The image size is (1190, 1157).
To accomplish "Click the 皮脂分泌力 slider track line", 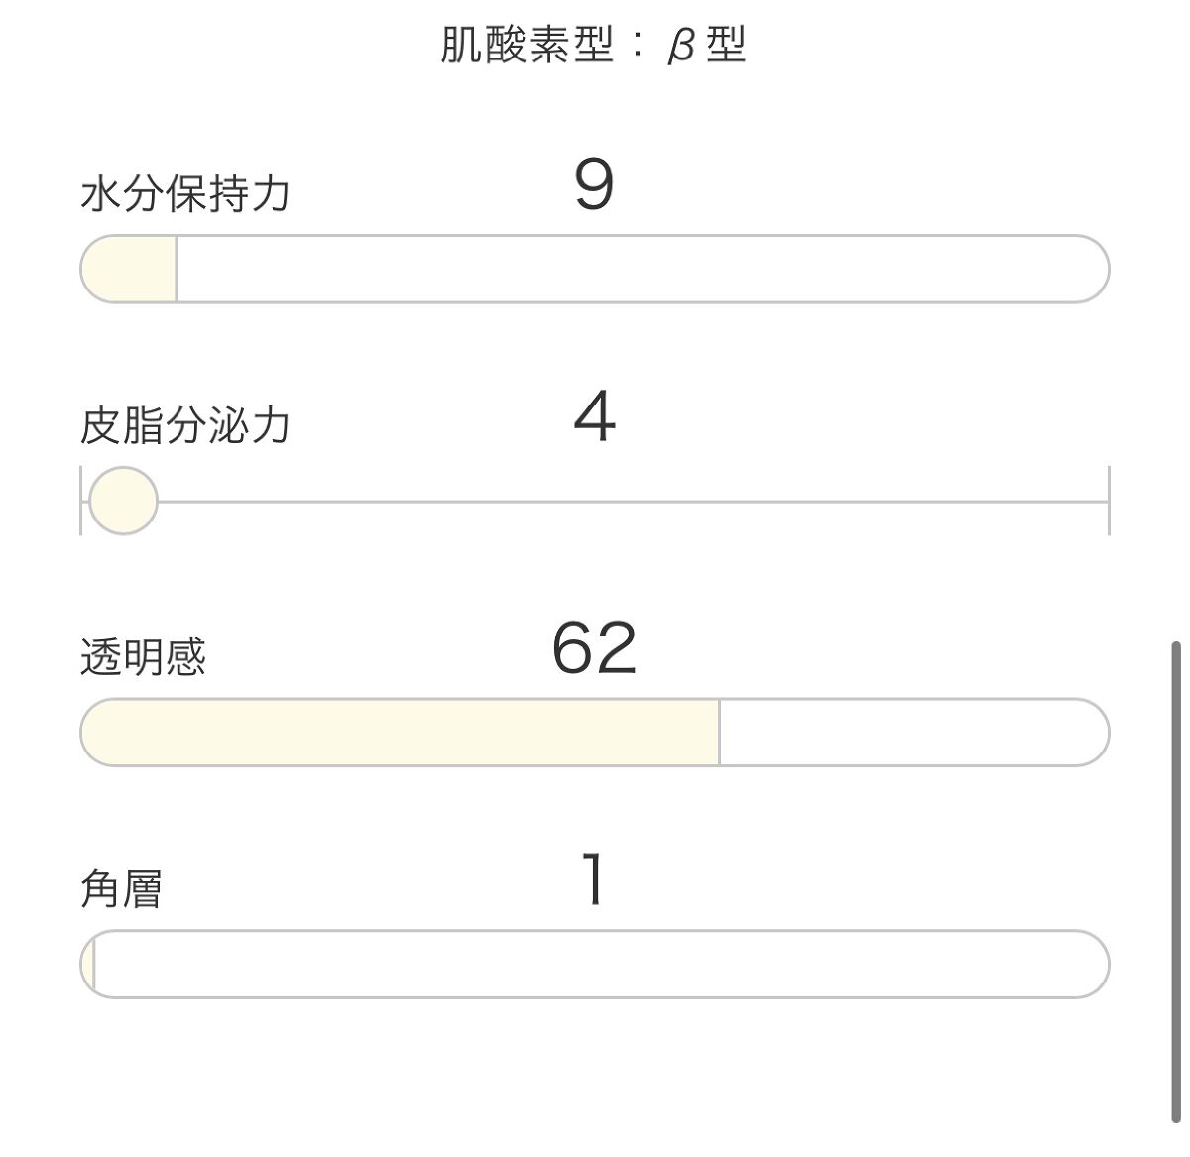I will [635, 502].
